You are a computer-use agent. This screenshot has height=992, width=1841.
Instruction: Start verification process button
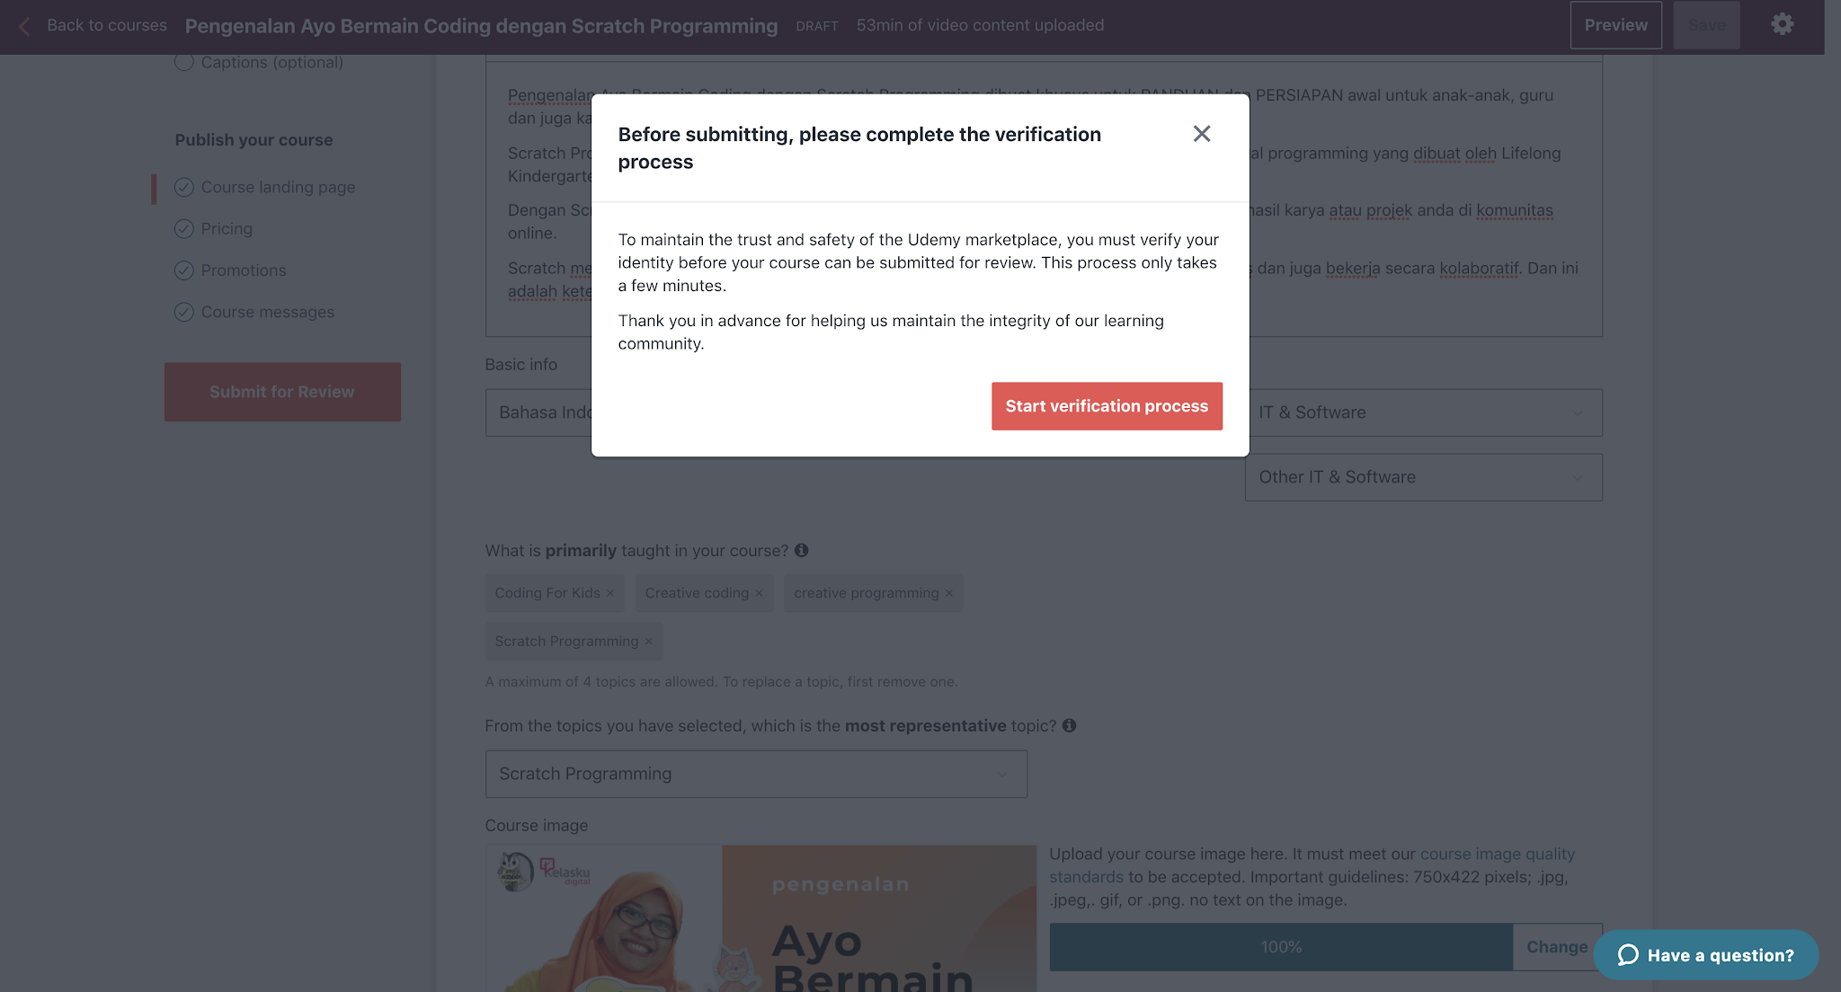[x=1107, y=406]
